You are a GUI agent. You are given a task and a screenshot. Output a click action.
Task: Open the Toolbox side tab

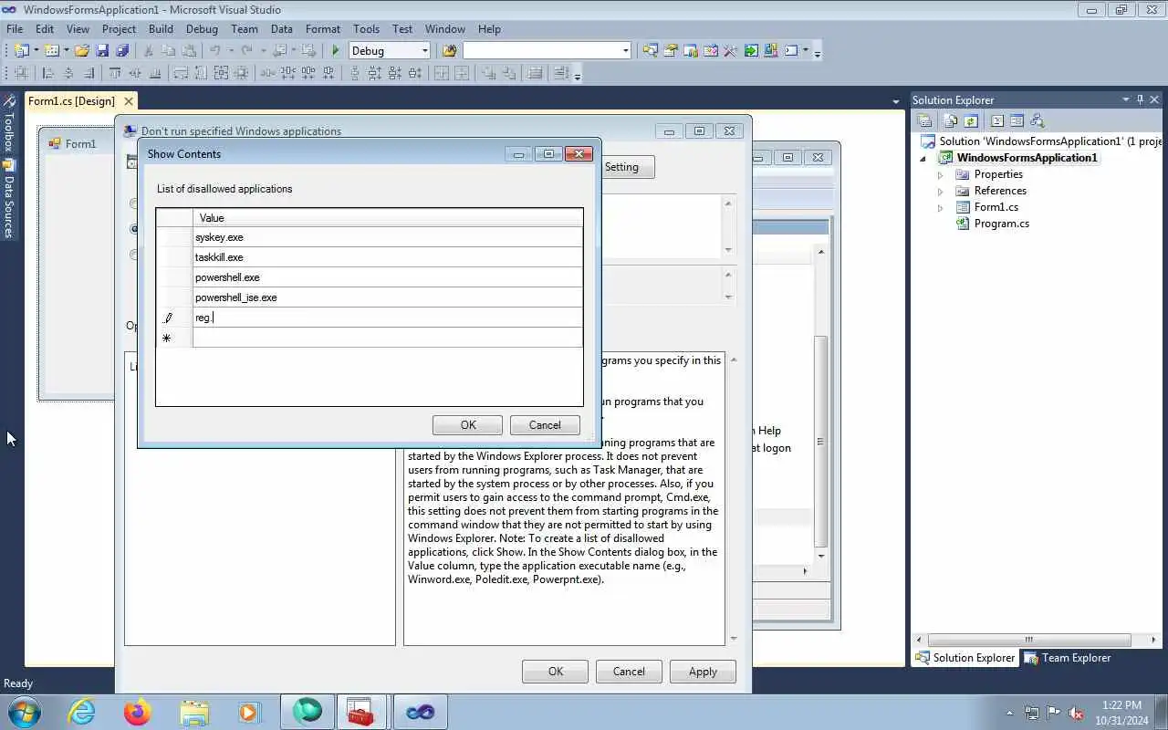click(x=8, y=123)
